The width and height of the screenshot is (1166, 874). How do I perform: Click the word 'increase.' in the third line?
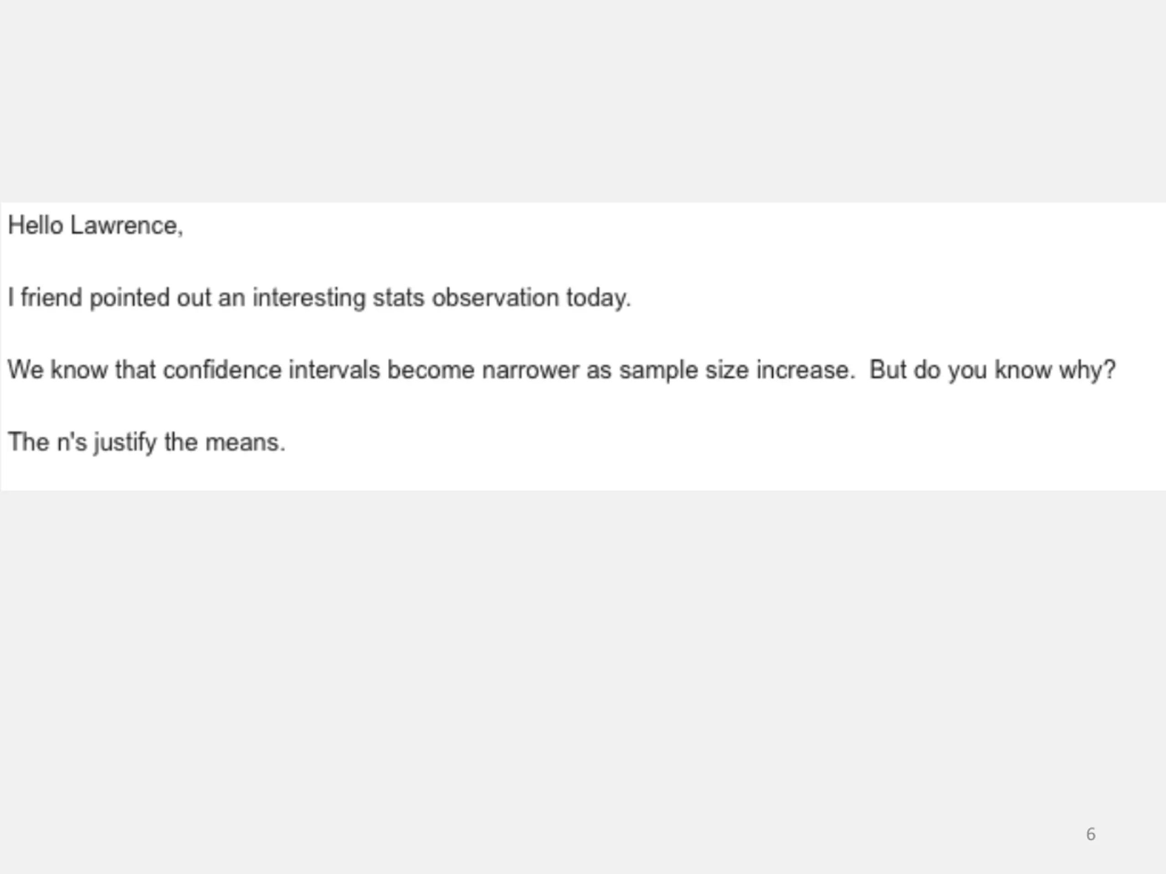(805, 370)
